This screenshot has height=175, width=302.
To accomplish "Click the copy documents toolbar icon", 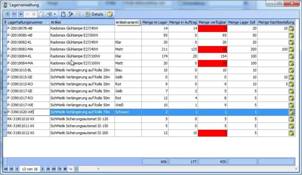I will (41, 14).
